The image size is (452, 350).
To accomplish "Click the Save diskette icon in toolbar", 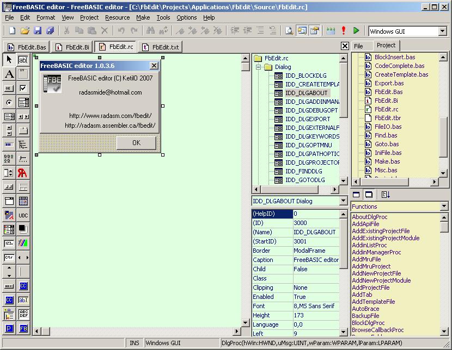I will pos(38,30).
